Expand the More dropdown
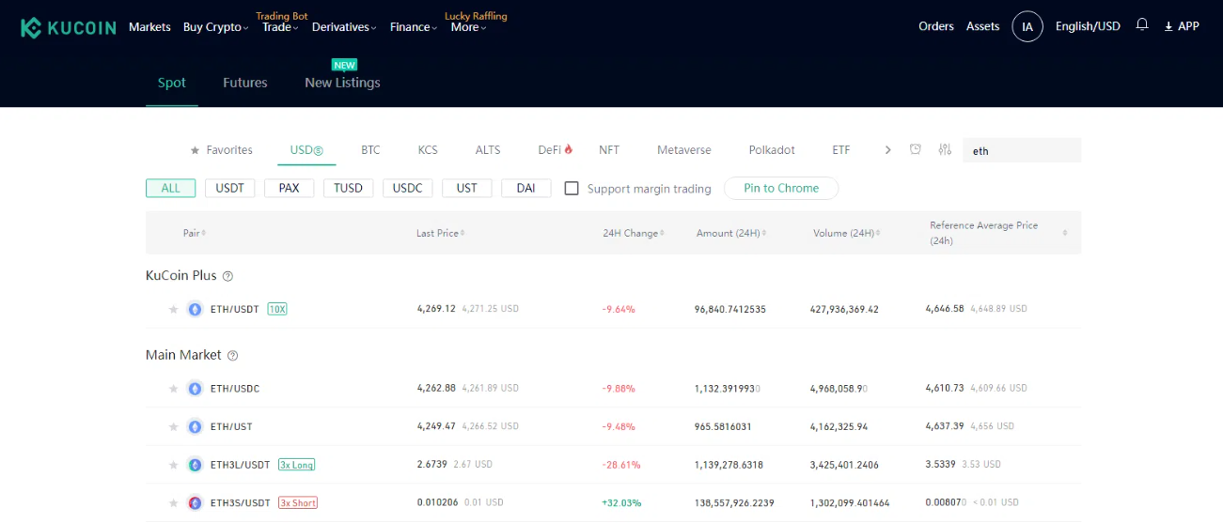 coord(468,27)
